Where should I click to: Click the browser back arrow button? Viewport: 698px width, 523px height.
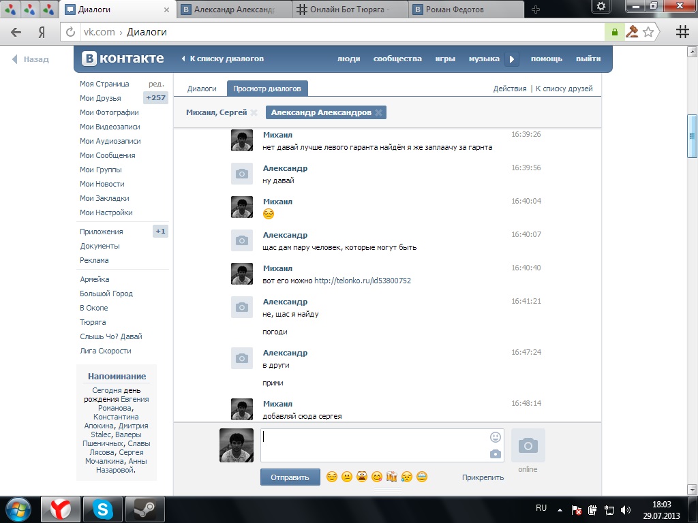(x=16, y=32)
